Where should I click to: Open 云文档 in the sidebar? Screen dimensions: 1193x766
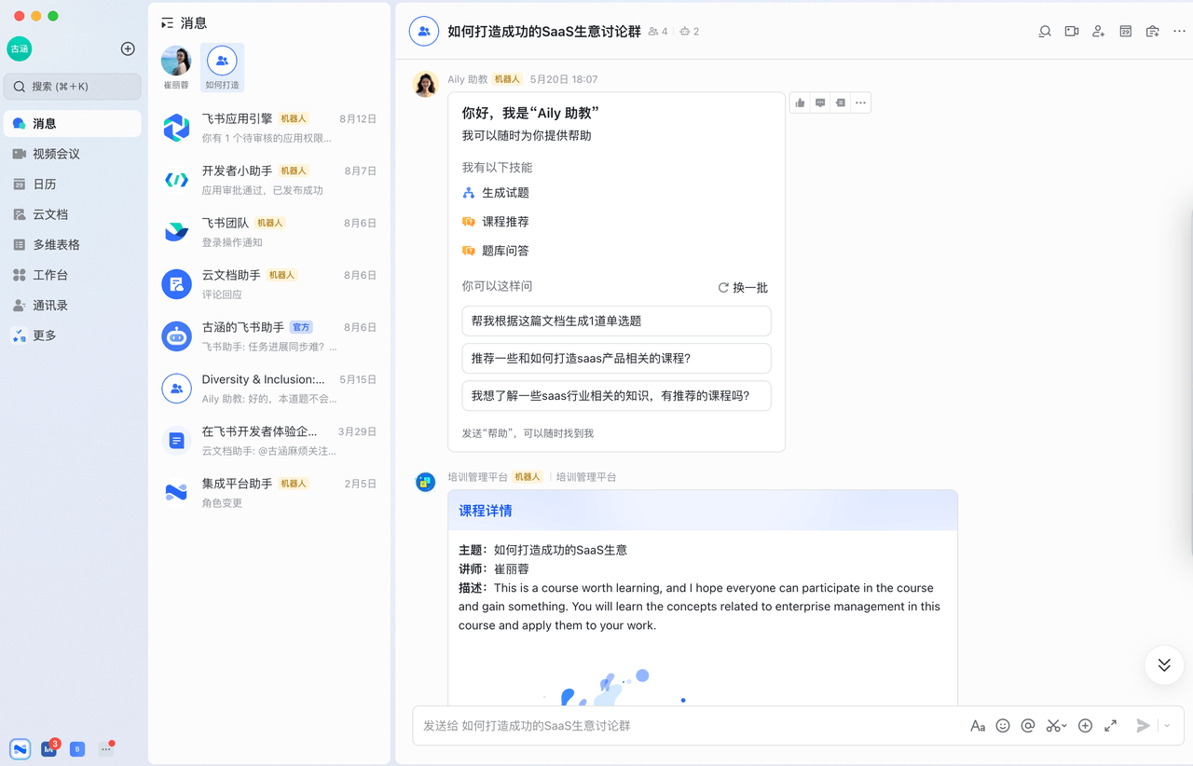(73, 214)
